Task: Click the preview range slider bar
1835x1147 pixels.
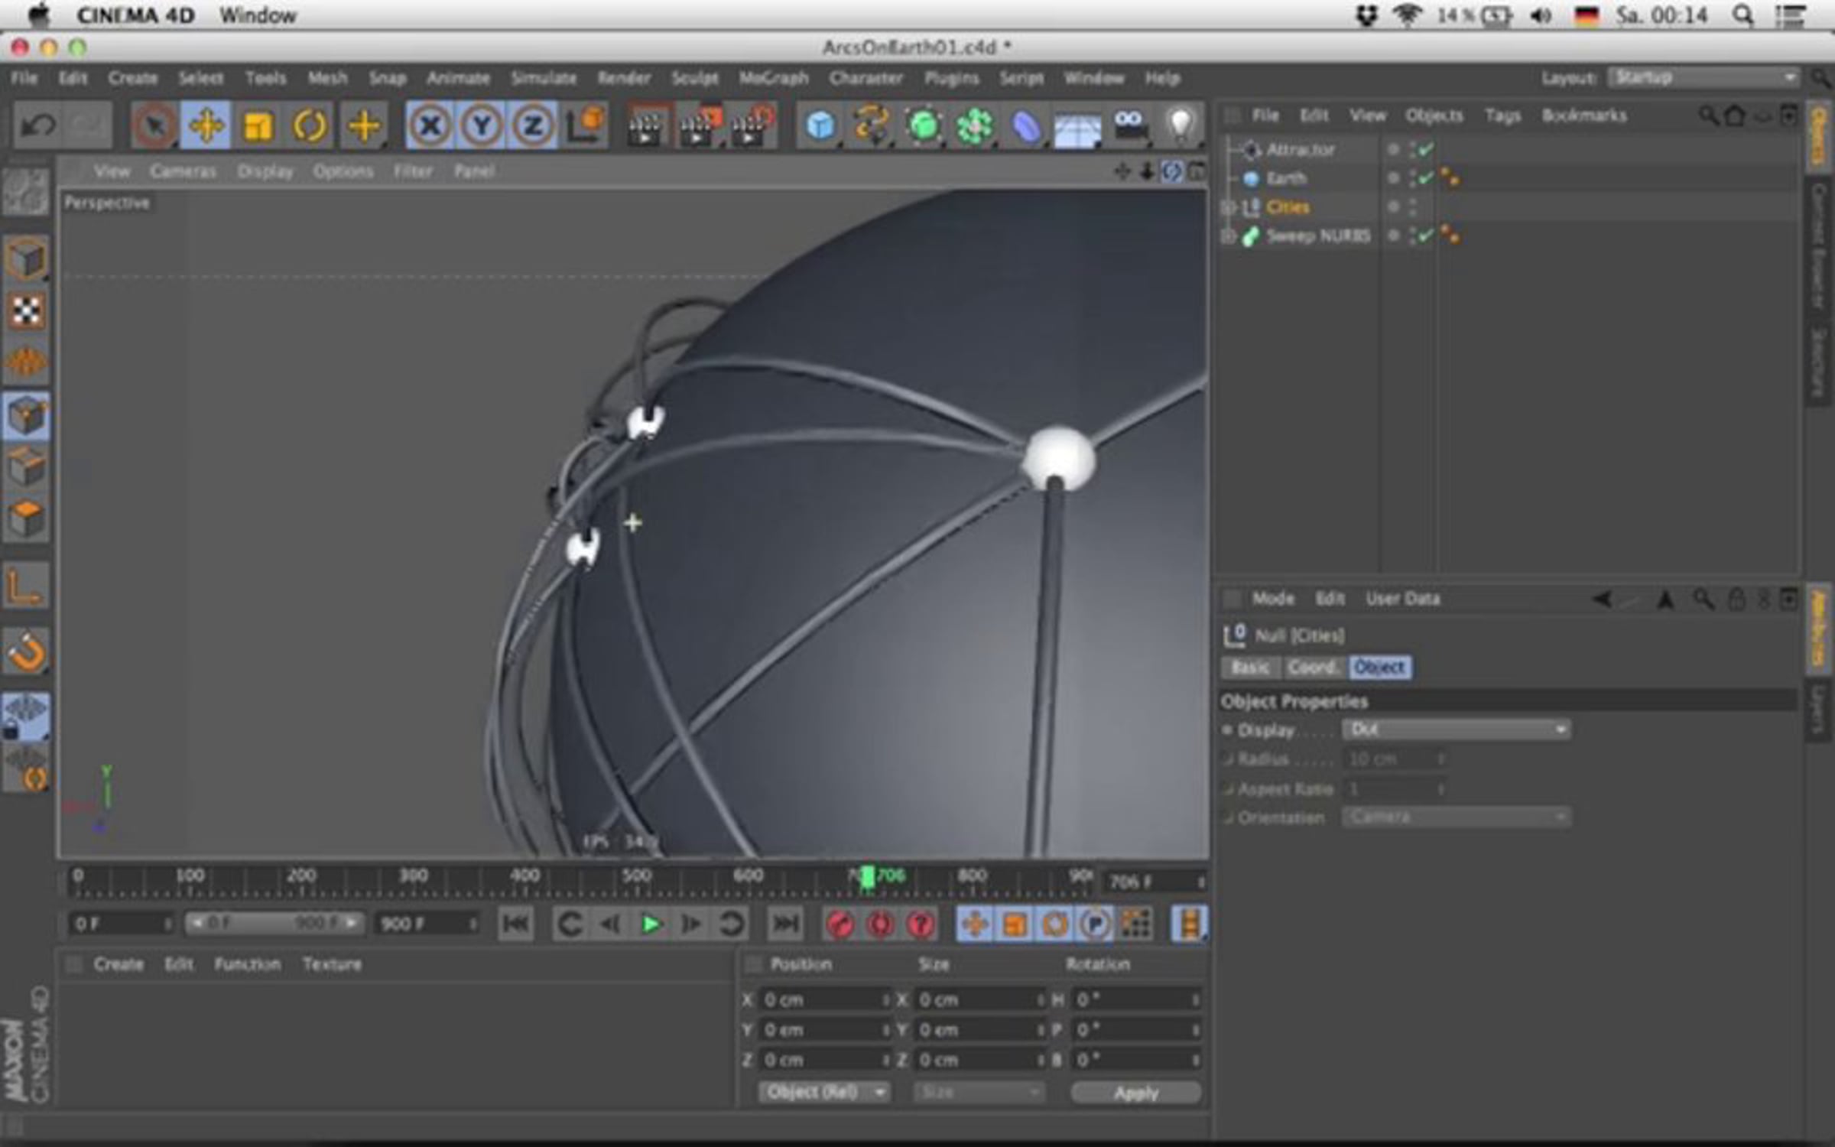Action: pos(275,924)
